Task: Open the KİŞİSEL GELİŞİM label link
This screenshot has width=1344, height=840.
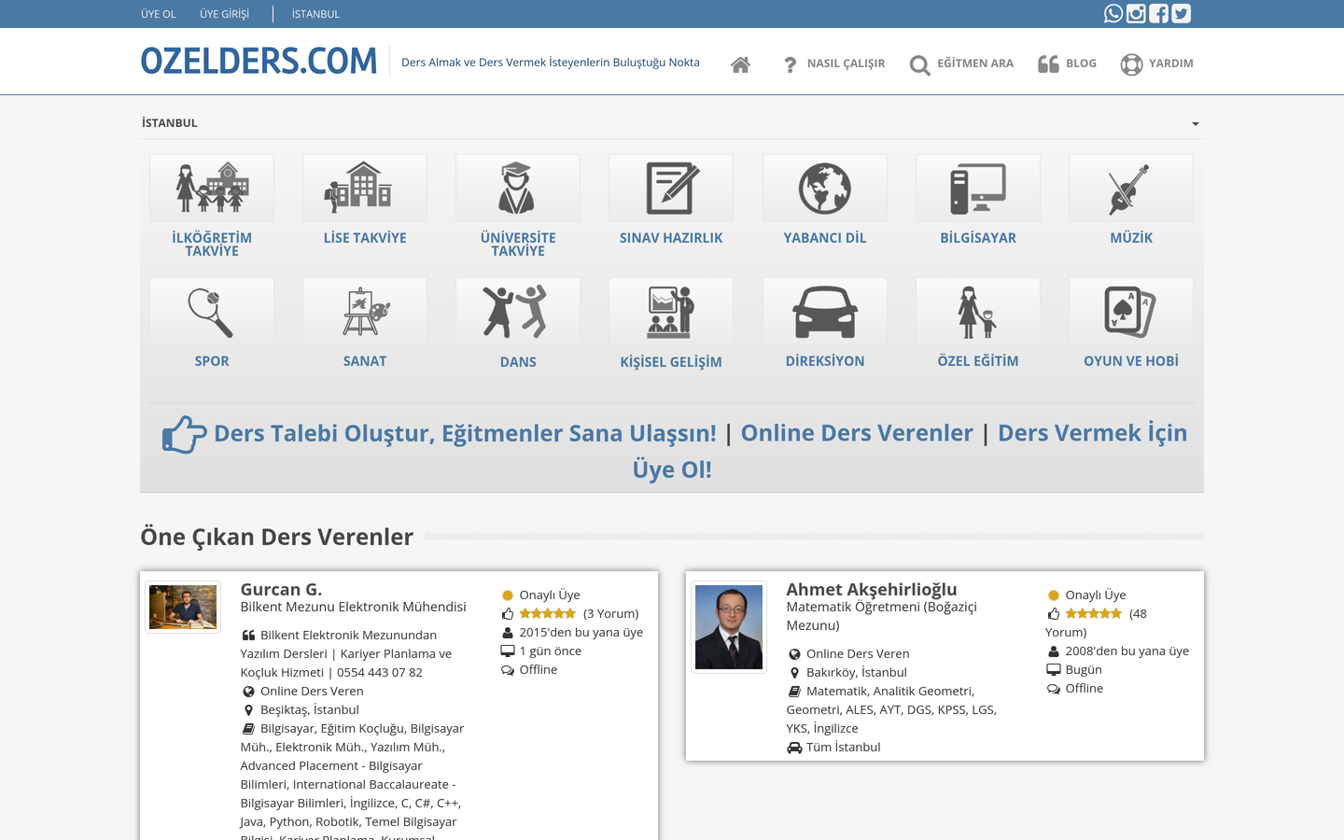Action: tap(671, 362)
